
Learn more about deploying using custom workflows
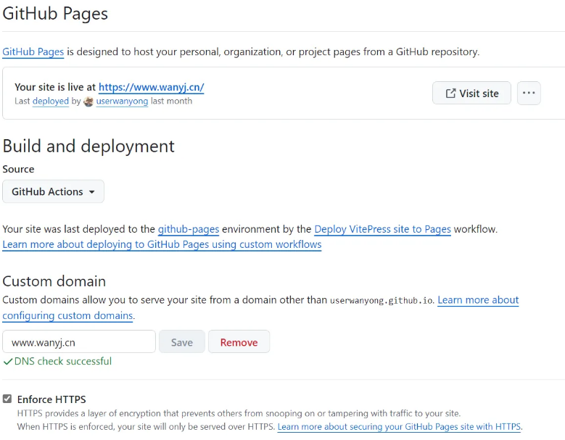point(162,244)
